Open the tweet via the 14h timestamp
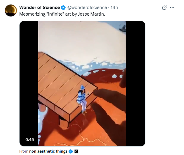Image resolution: width=184 pixels, height=155 pixels. tap(114, 7)
